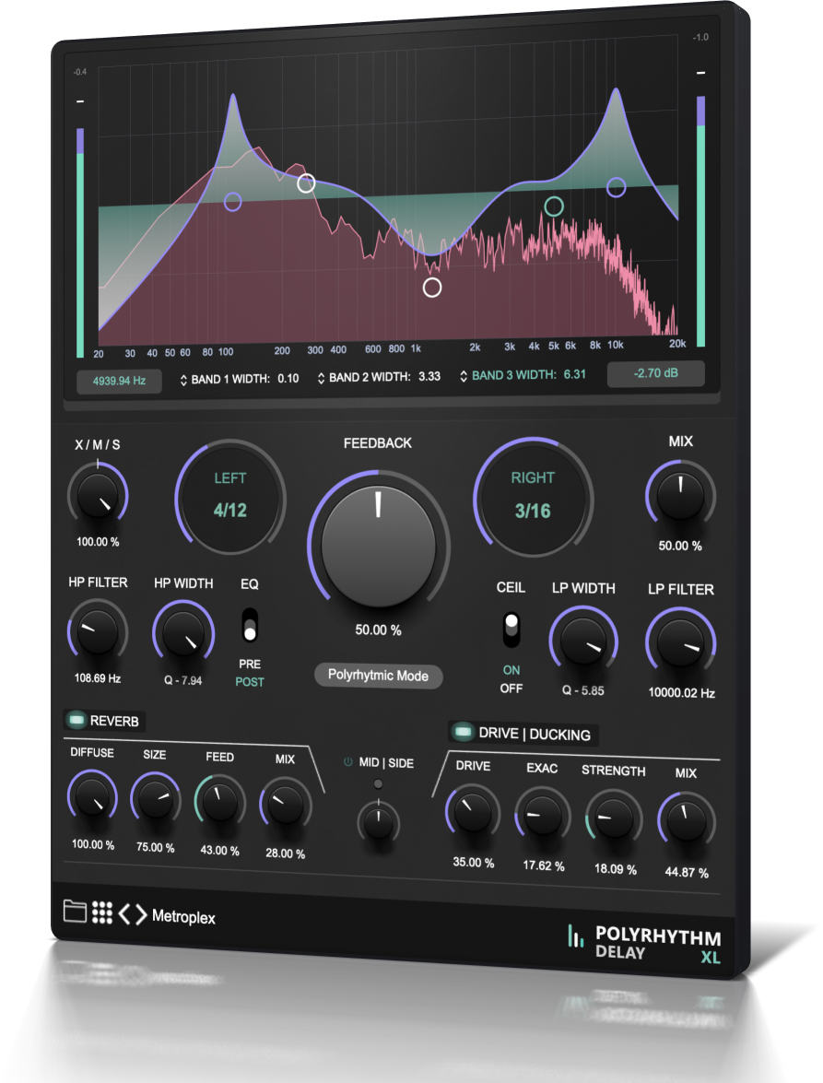The height and width of the screenshot is (1083, 823).
Task: Click the reverb Mix knob
Action: coord(285,805)
